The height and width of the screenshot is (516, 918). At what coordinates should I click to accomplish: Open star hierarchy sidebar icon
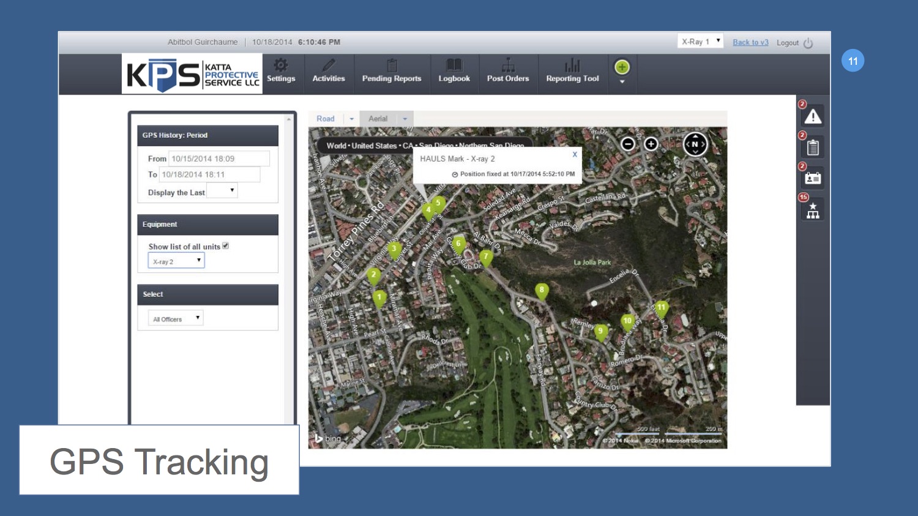point(813,210)
